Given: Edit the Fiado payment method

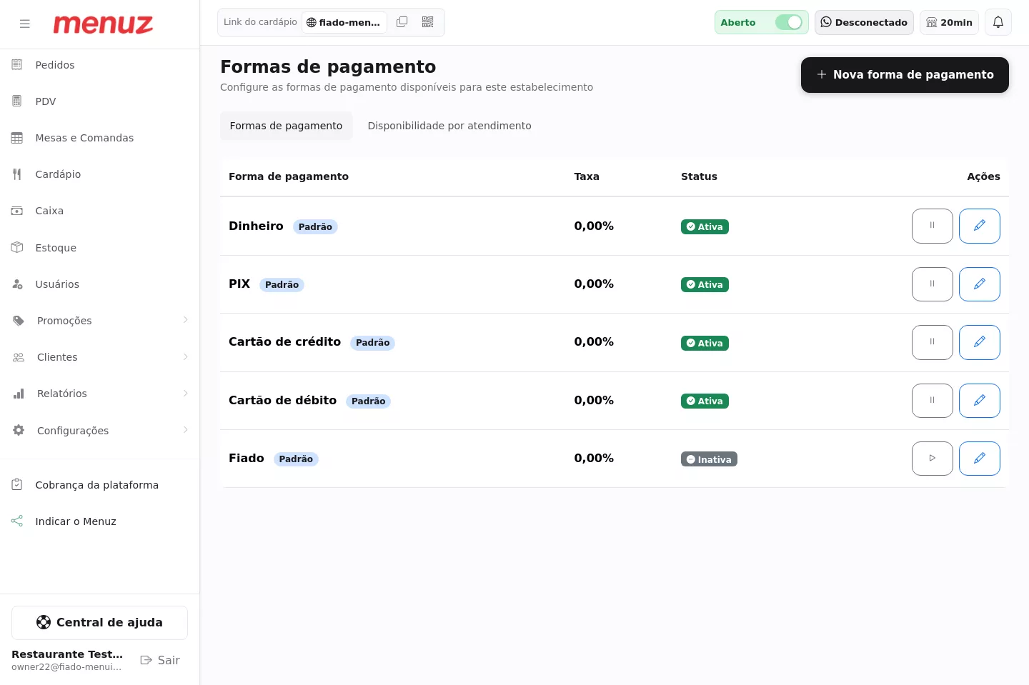Looking at the screenshot, I should (x=979, y=459).
